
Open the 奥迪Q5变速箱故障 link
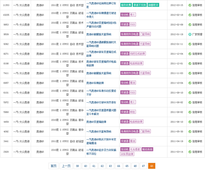pyautogui.click(x=96, y=122)
